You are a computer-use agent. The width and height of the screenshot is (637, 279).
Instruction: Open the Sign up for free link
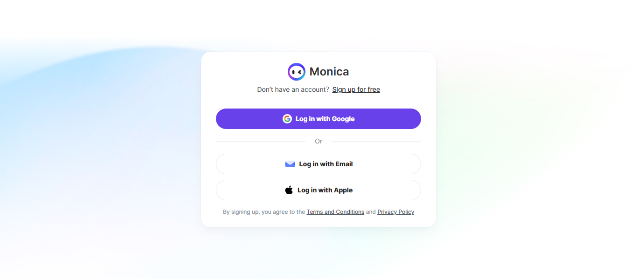pos(356,89)
